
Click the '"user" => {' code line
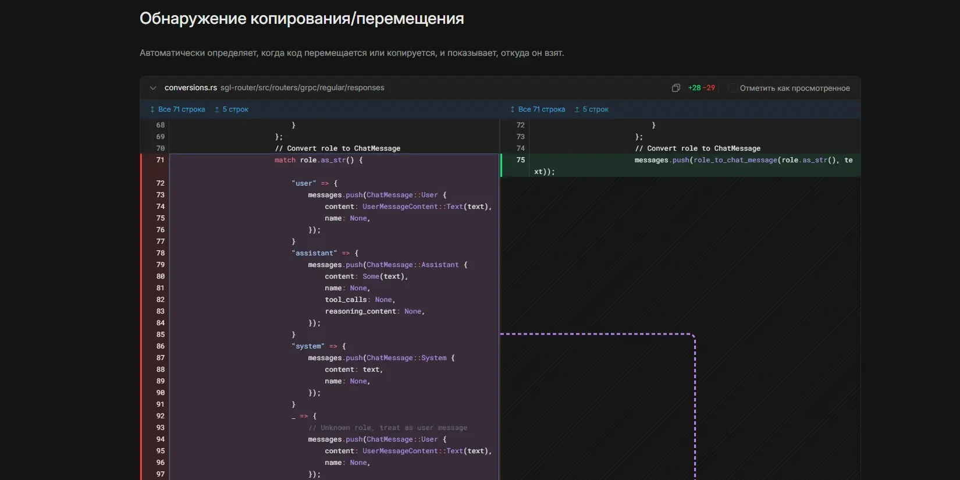pyautogui.click(x=314, y=183)
